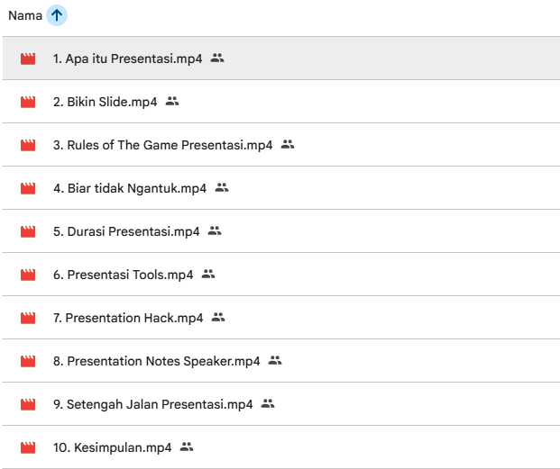Click the Nama column header
560x469 pixels.
(x=25, y=15)
